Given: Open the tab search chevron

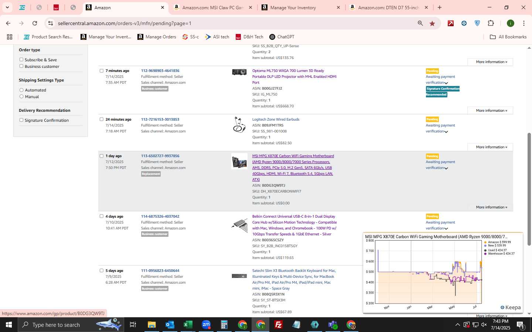Looking at the screenshot, I should pyautogui.click(x=7, y=7).
